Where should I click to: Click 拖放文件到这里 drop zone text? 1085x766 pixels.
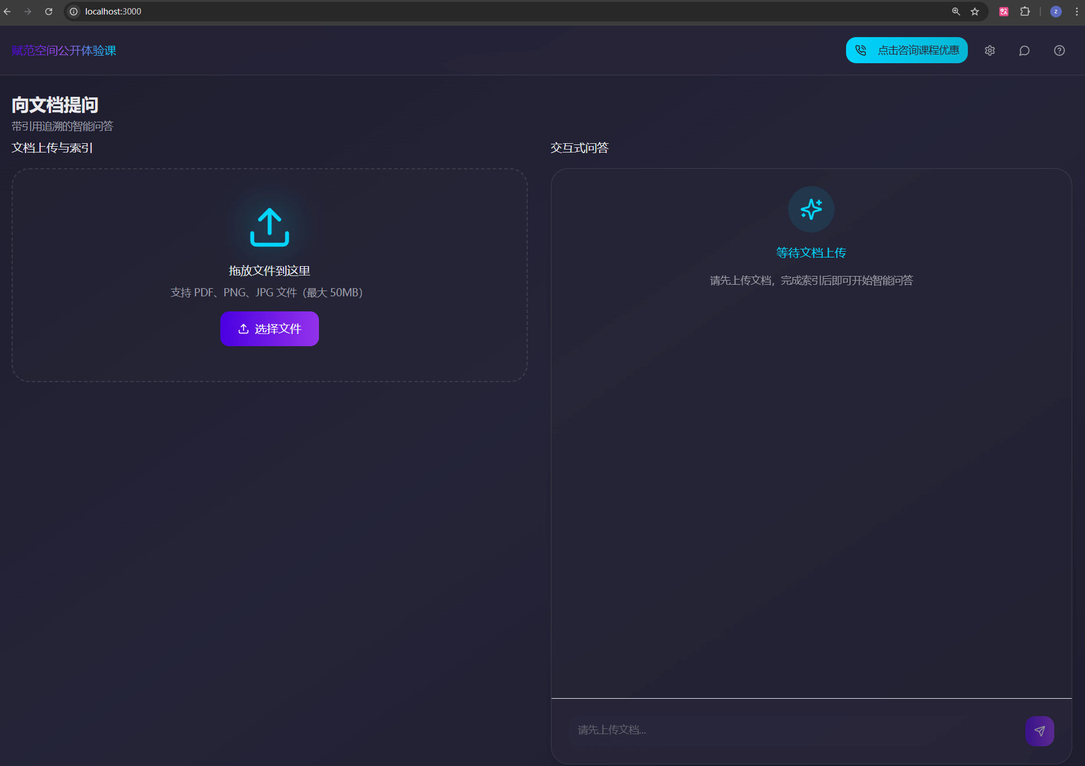click(270, 271)
